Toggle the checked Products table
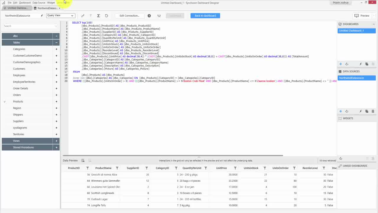This screenshot has height=213, width=378. pos(5,101)
